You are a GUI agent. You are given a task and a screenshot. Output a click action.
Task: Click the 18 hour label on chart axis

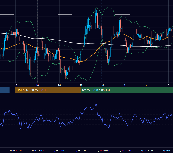(x=37, y=85)
